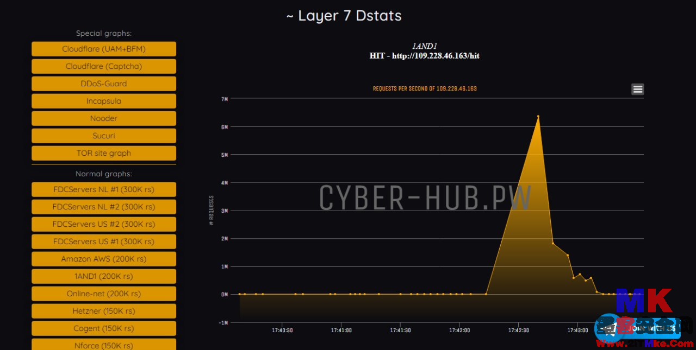Click the 1AND1 heading above chart
This screenshot has height=350, width=696.
424,46
